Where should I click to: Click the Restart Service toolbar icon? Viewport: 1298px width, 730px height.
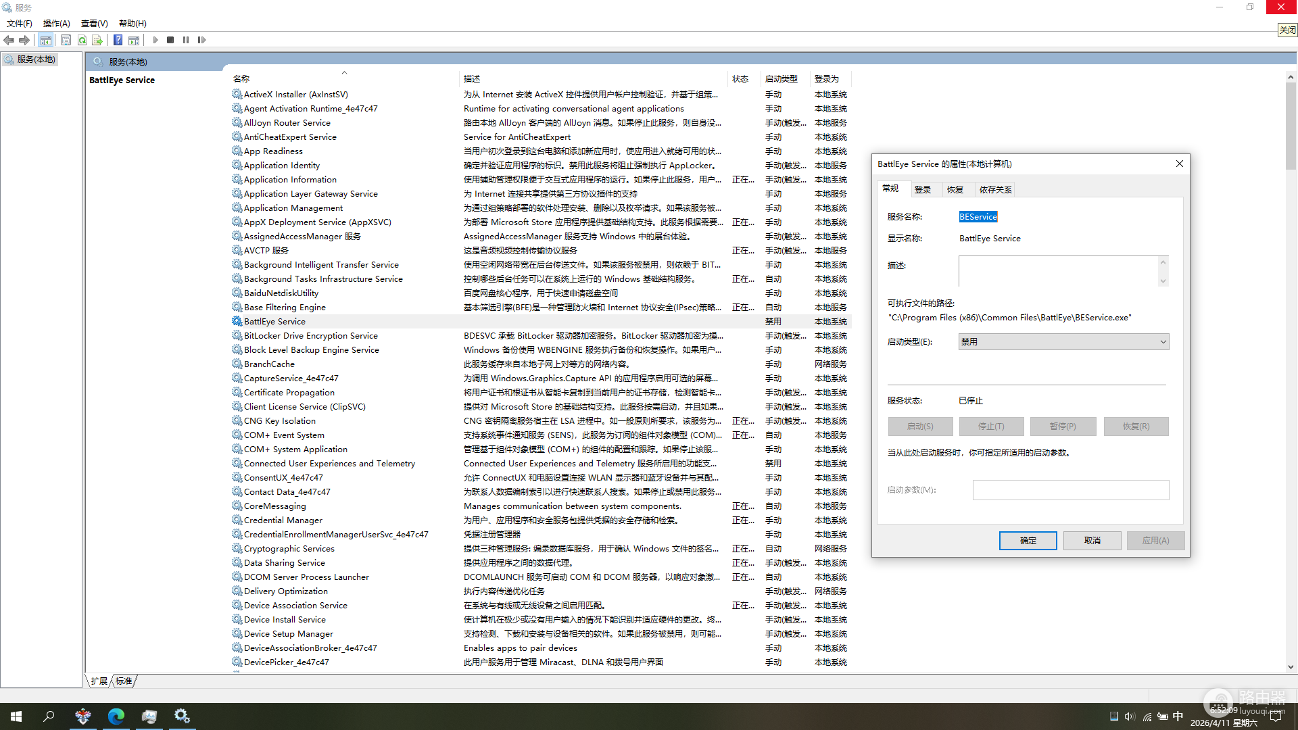[x=201, y=40]
